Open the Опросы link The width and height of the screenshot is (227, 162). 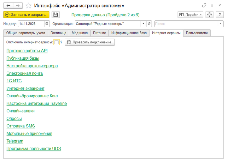pos(14,118)
